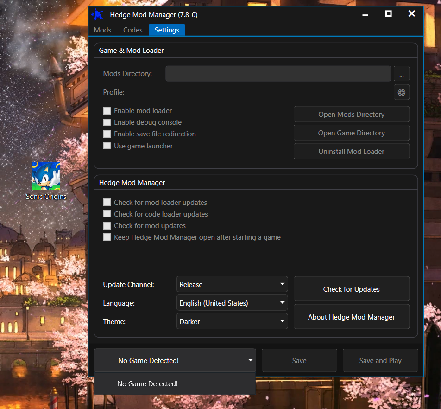Open the Update Channel dropdown
Viewport: 441px width, 409px height.
pos(232,284)
